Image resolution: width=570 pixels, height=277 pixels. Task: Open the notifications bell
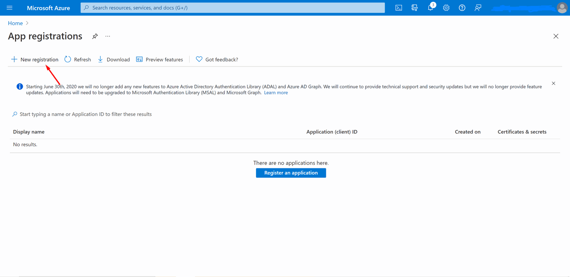(x=430, y=8)
